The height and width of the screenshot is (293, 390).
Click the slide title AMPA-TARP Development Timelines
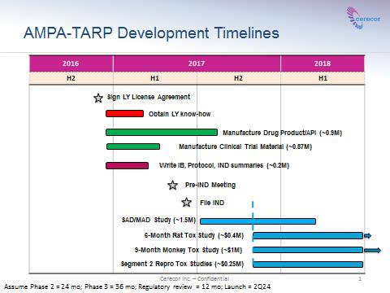pyautogui.click(x=151, y=33)
